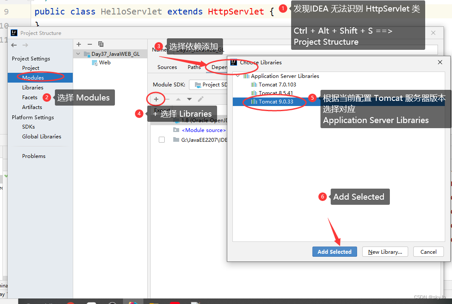Close the Choose Libraries dialog
The image size is (452, 304).
click(x=440, y=62)
